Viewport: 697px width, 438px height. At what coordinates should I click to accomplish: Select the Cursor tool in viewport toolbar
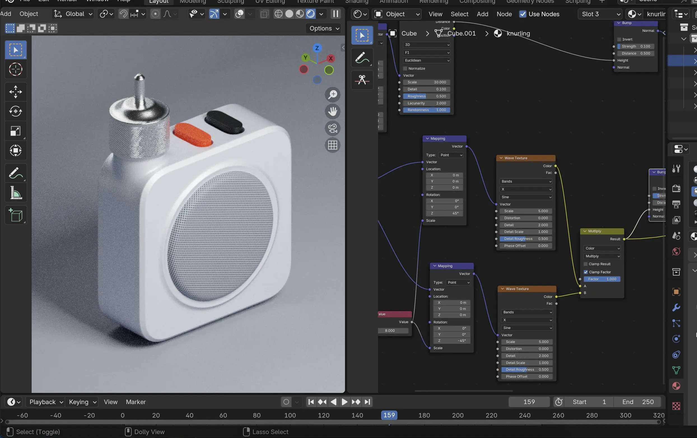[16, 69]
